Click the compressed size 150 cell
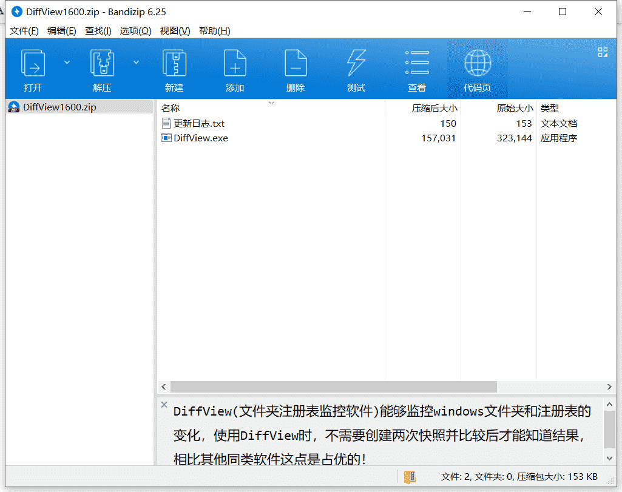The height and width of the screenshot is (492, 622). click(448, 124)
